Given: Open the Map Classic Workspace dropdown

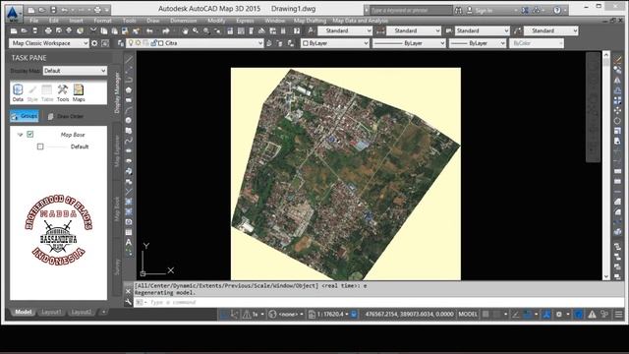Looking at the screenshot, I should pyautogui.click(x=48, y=43).
